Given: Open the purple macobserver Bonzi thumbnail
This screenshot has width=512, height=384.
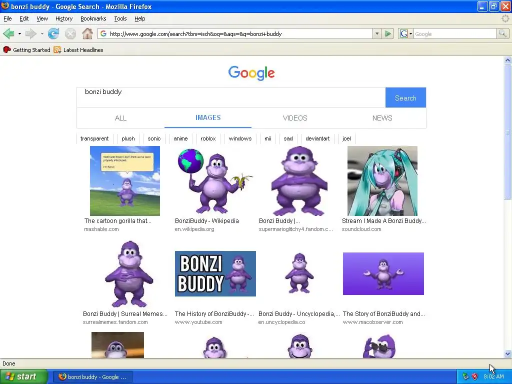Looking at the screenshot, I should point(383,273).
